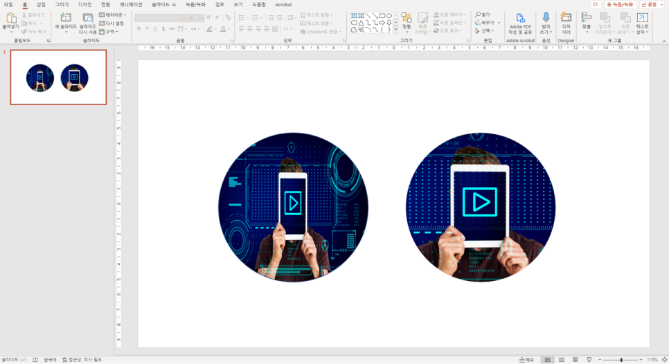Toggle 선택 select tool dropdown
Screen dimensions: 669x364
click(x=485, y=30)
